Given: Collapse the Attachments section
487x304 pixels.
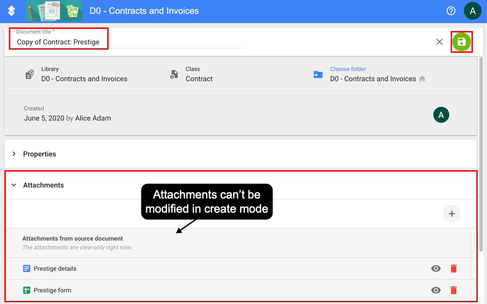Looking at the screenshot, I should coord(14,185).
